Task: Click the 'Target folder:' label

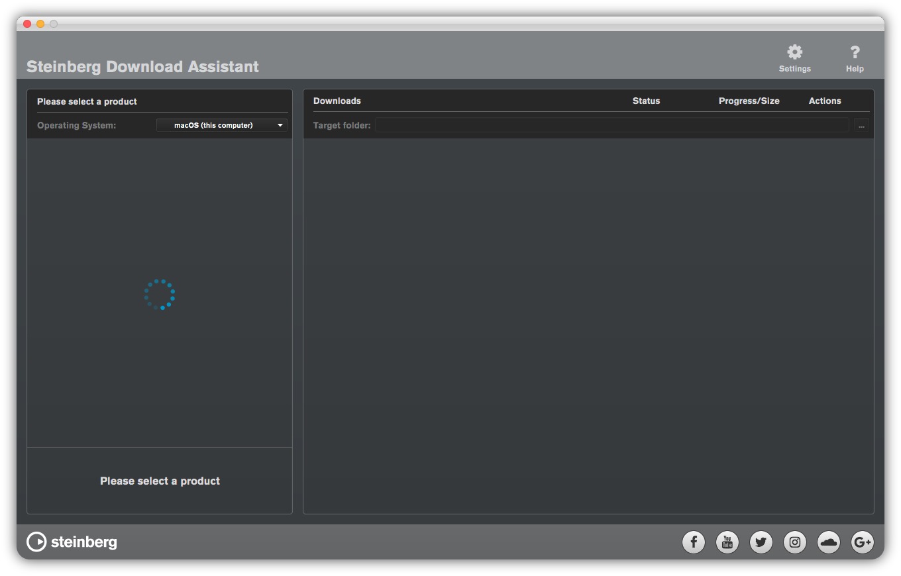Action: click(342, 125)
